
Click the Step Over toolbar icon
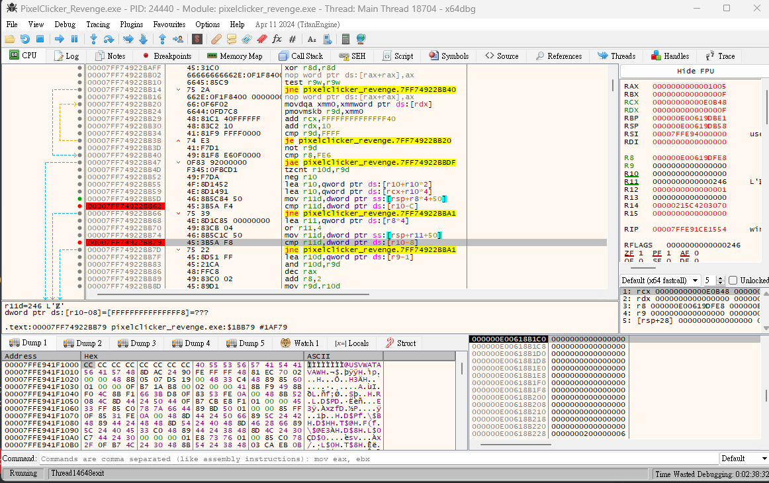click(x=109, y=39)
